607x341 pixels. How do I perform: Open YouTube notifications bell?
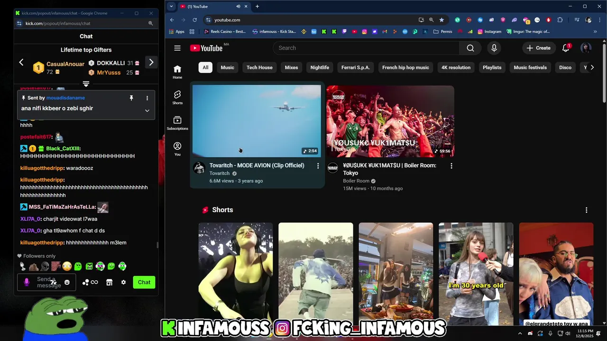[x=566, y=48]
